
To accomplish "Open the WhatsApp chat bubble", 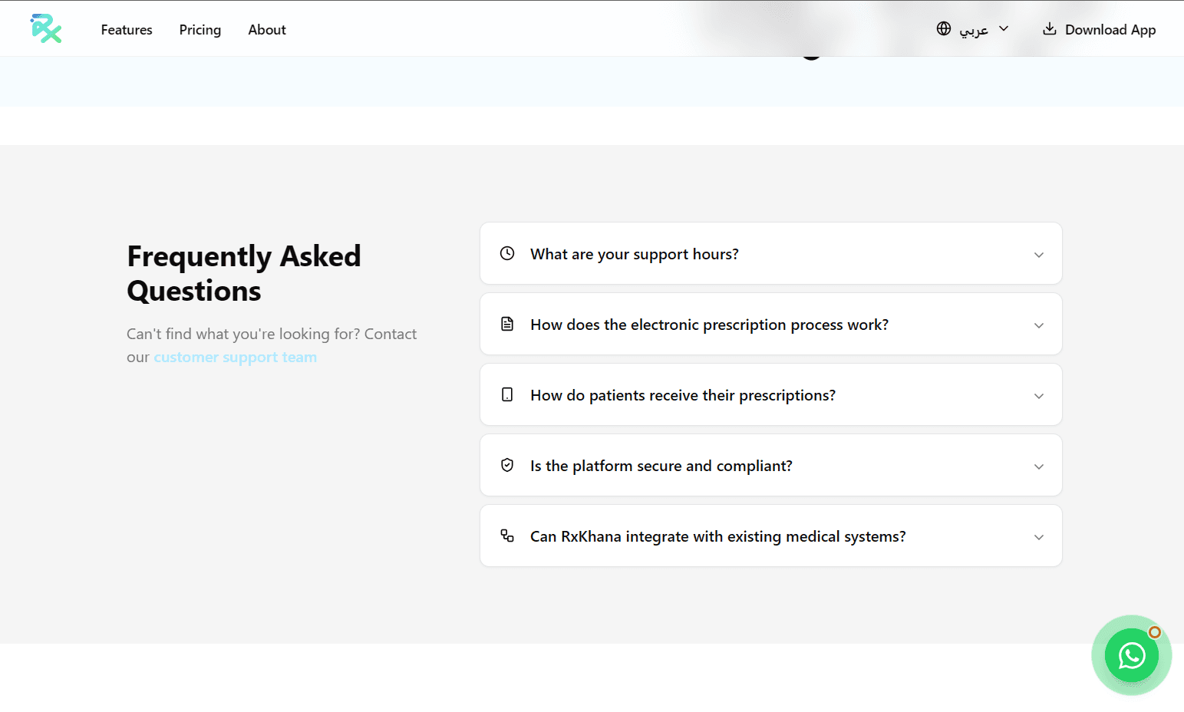I will click(x=1131, y=655).
